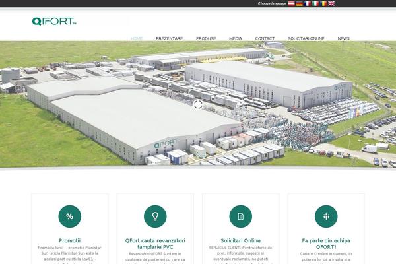Open 'QFort cauta revanzatori tamplarie PVC' link
This screenshot has height=264, width=396.
pyautogui.click(x=155, y=244)
